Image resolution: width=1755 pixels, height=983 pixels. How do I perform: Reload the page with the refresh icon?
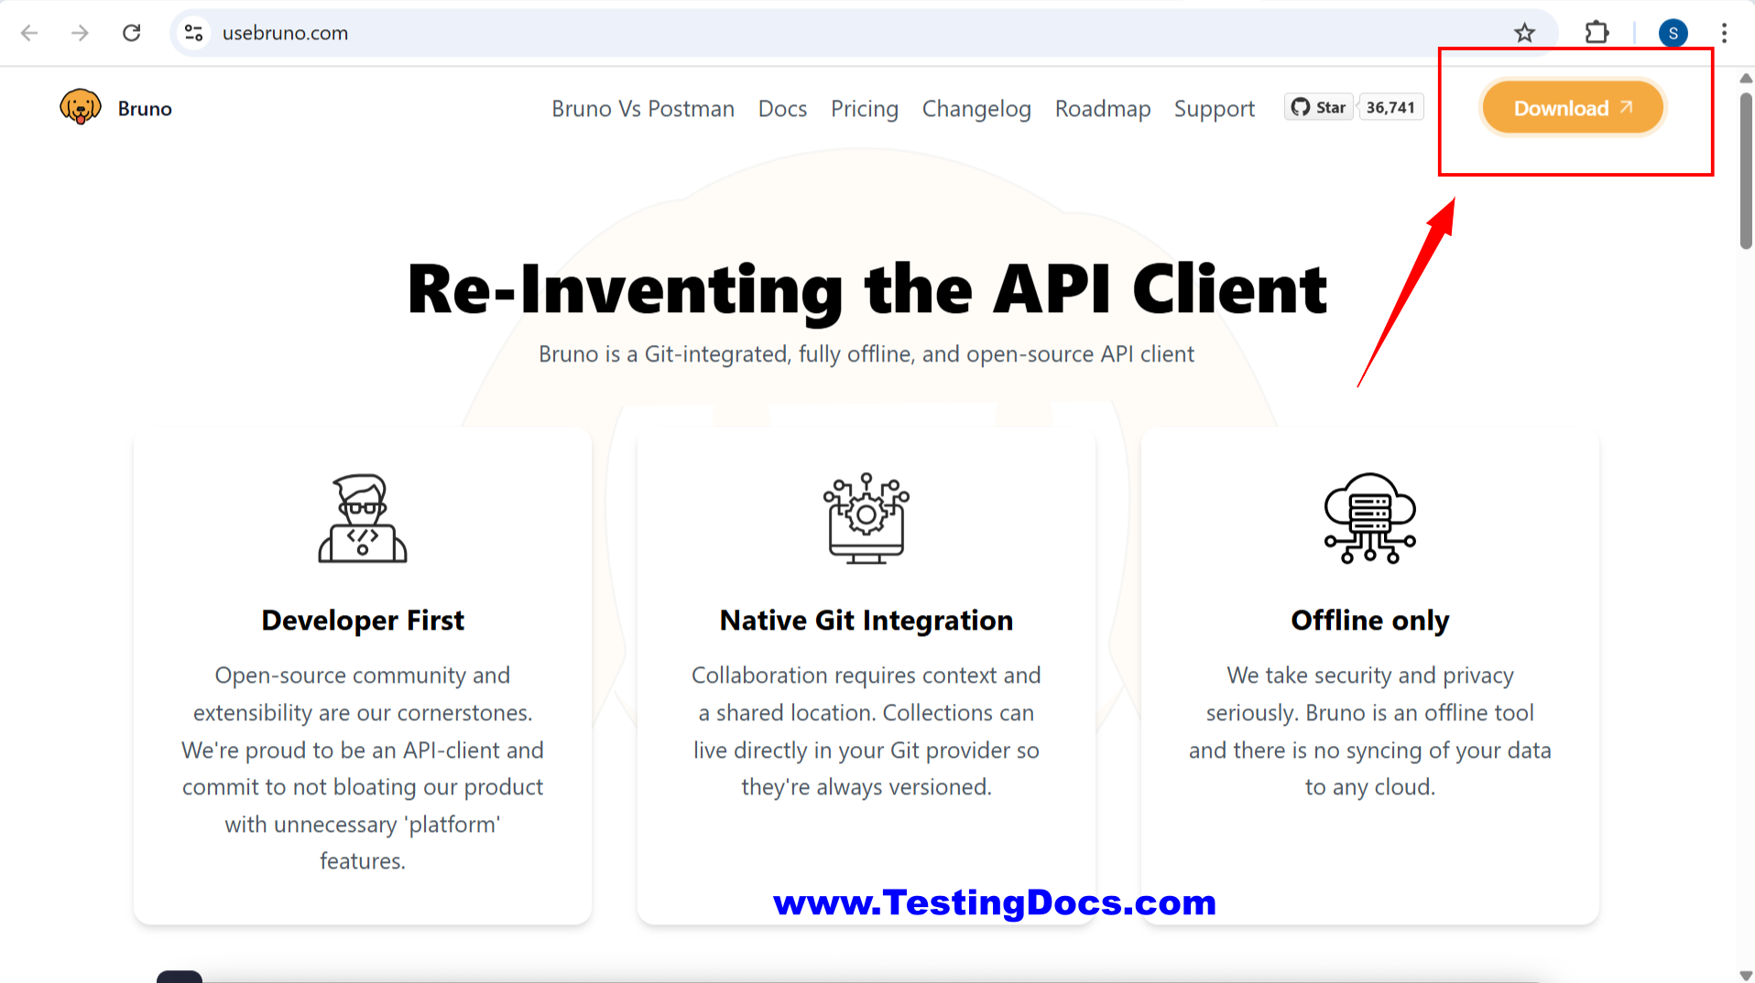coord(132,33)
